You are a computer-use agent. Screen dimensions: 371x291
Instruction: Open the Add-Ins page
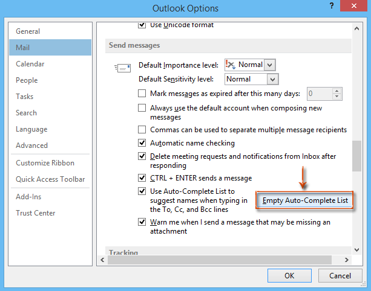tap(50, 197)
